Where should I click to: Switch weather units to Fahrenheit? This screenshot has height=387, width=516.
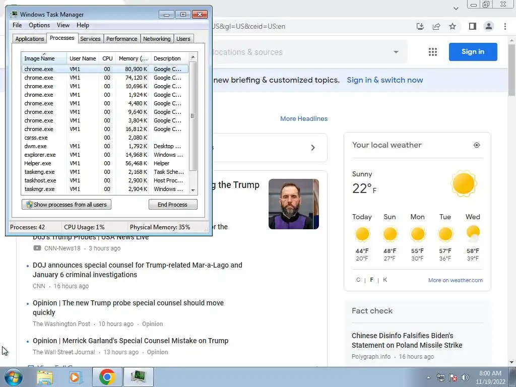point(371,280)
